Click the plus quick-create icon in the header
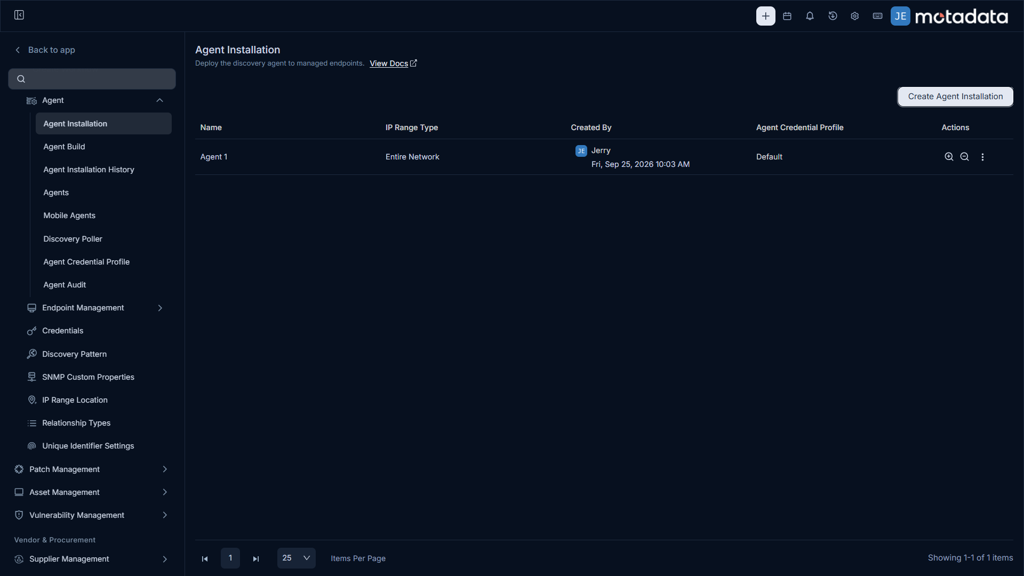The image size is (1024, 576). point(765,16)
